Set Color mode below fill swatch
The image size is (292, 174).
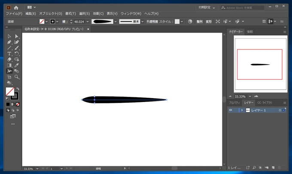click(8, 104)
